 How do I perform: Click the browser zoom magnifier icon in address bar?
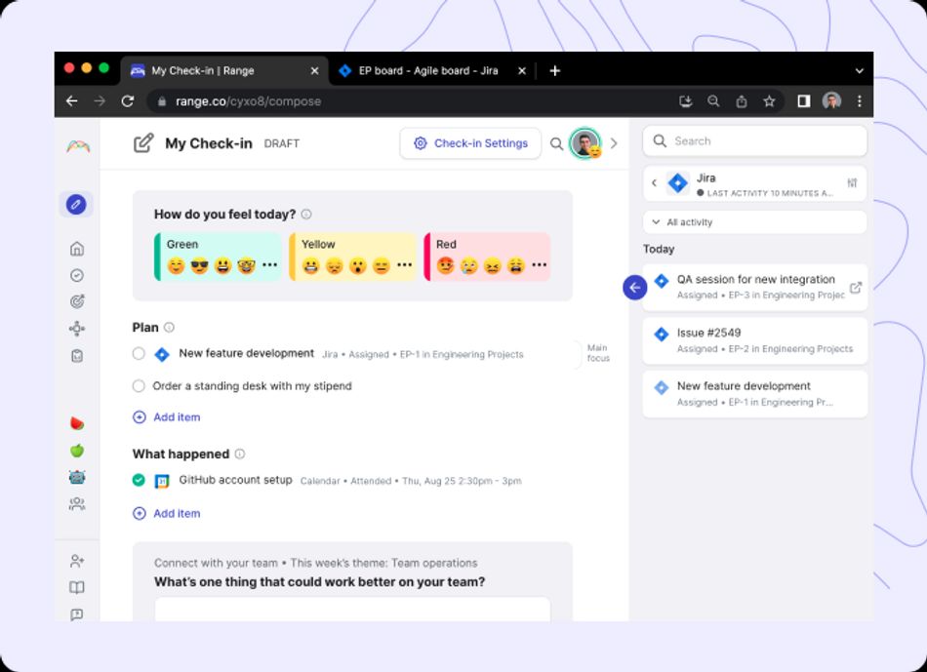pos(713,101)
